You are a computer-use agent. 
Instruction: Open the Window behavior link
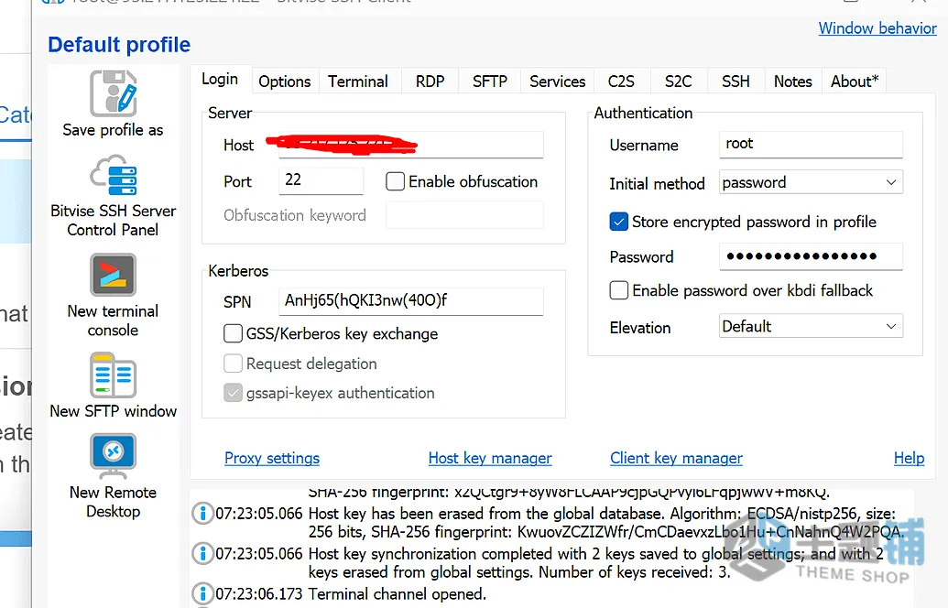tap(877, 28)
